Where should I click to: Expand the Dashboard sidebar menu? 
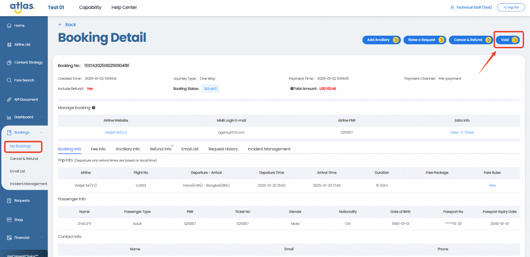(x=41, y=117)
